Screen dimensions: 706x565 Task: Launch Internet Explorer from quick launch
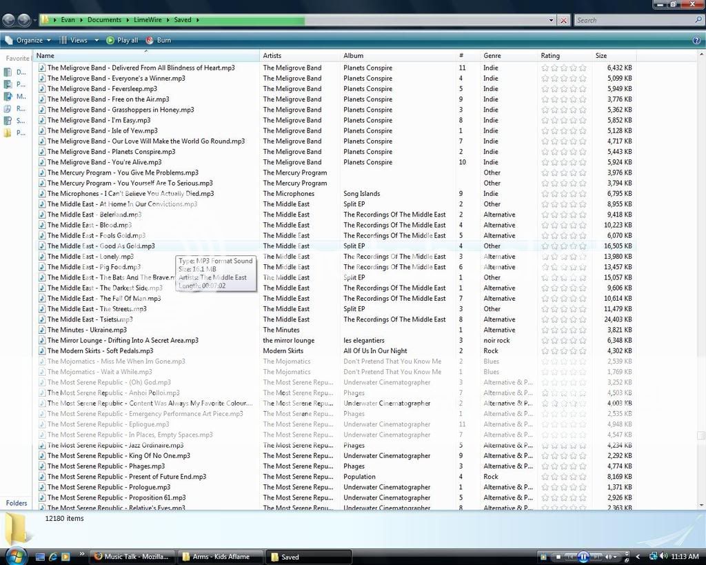52,557
